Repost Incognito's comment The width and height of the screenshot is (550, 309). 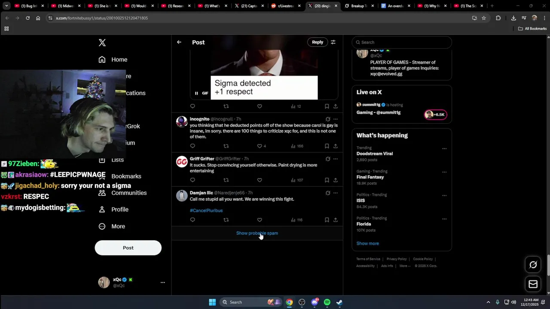226,146
